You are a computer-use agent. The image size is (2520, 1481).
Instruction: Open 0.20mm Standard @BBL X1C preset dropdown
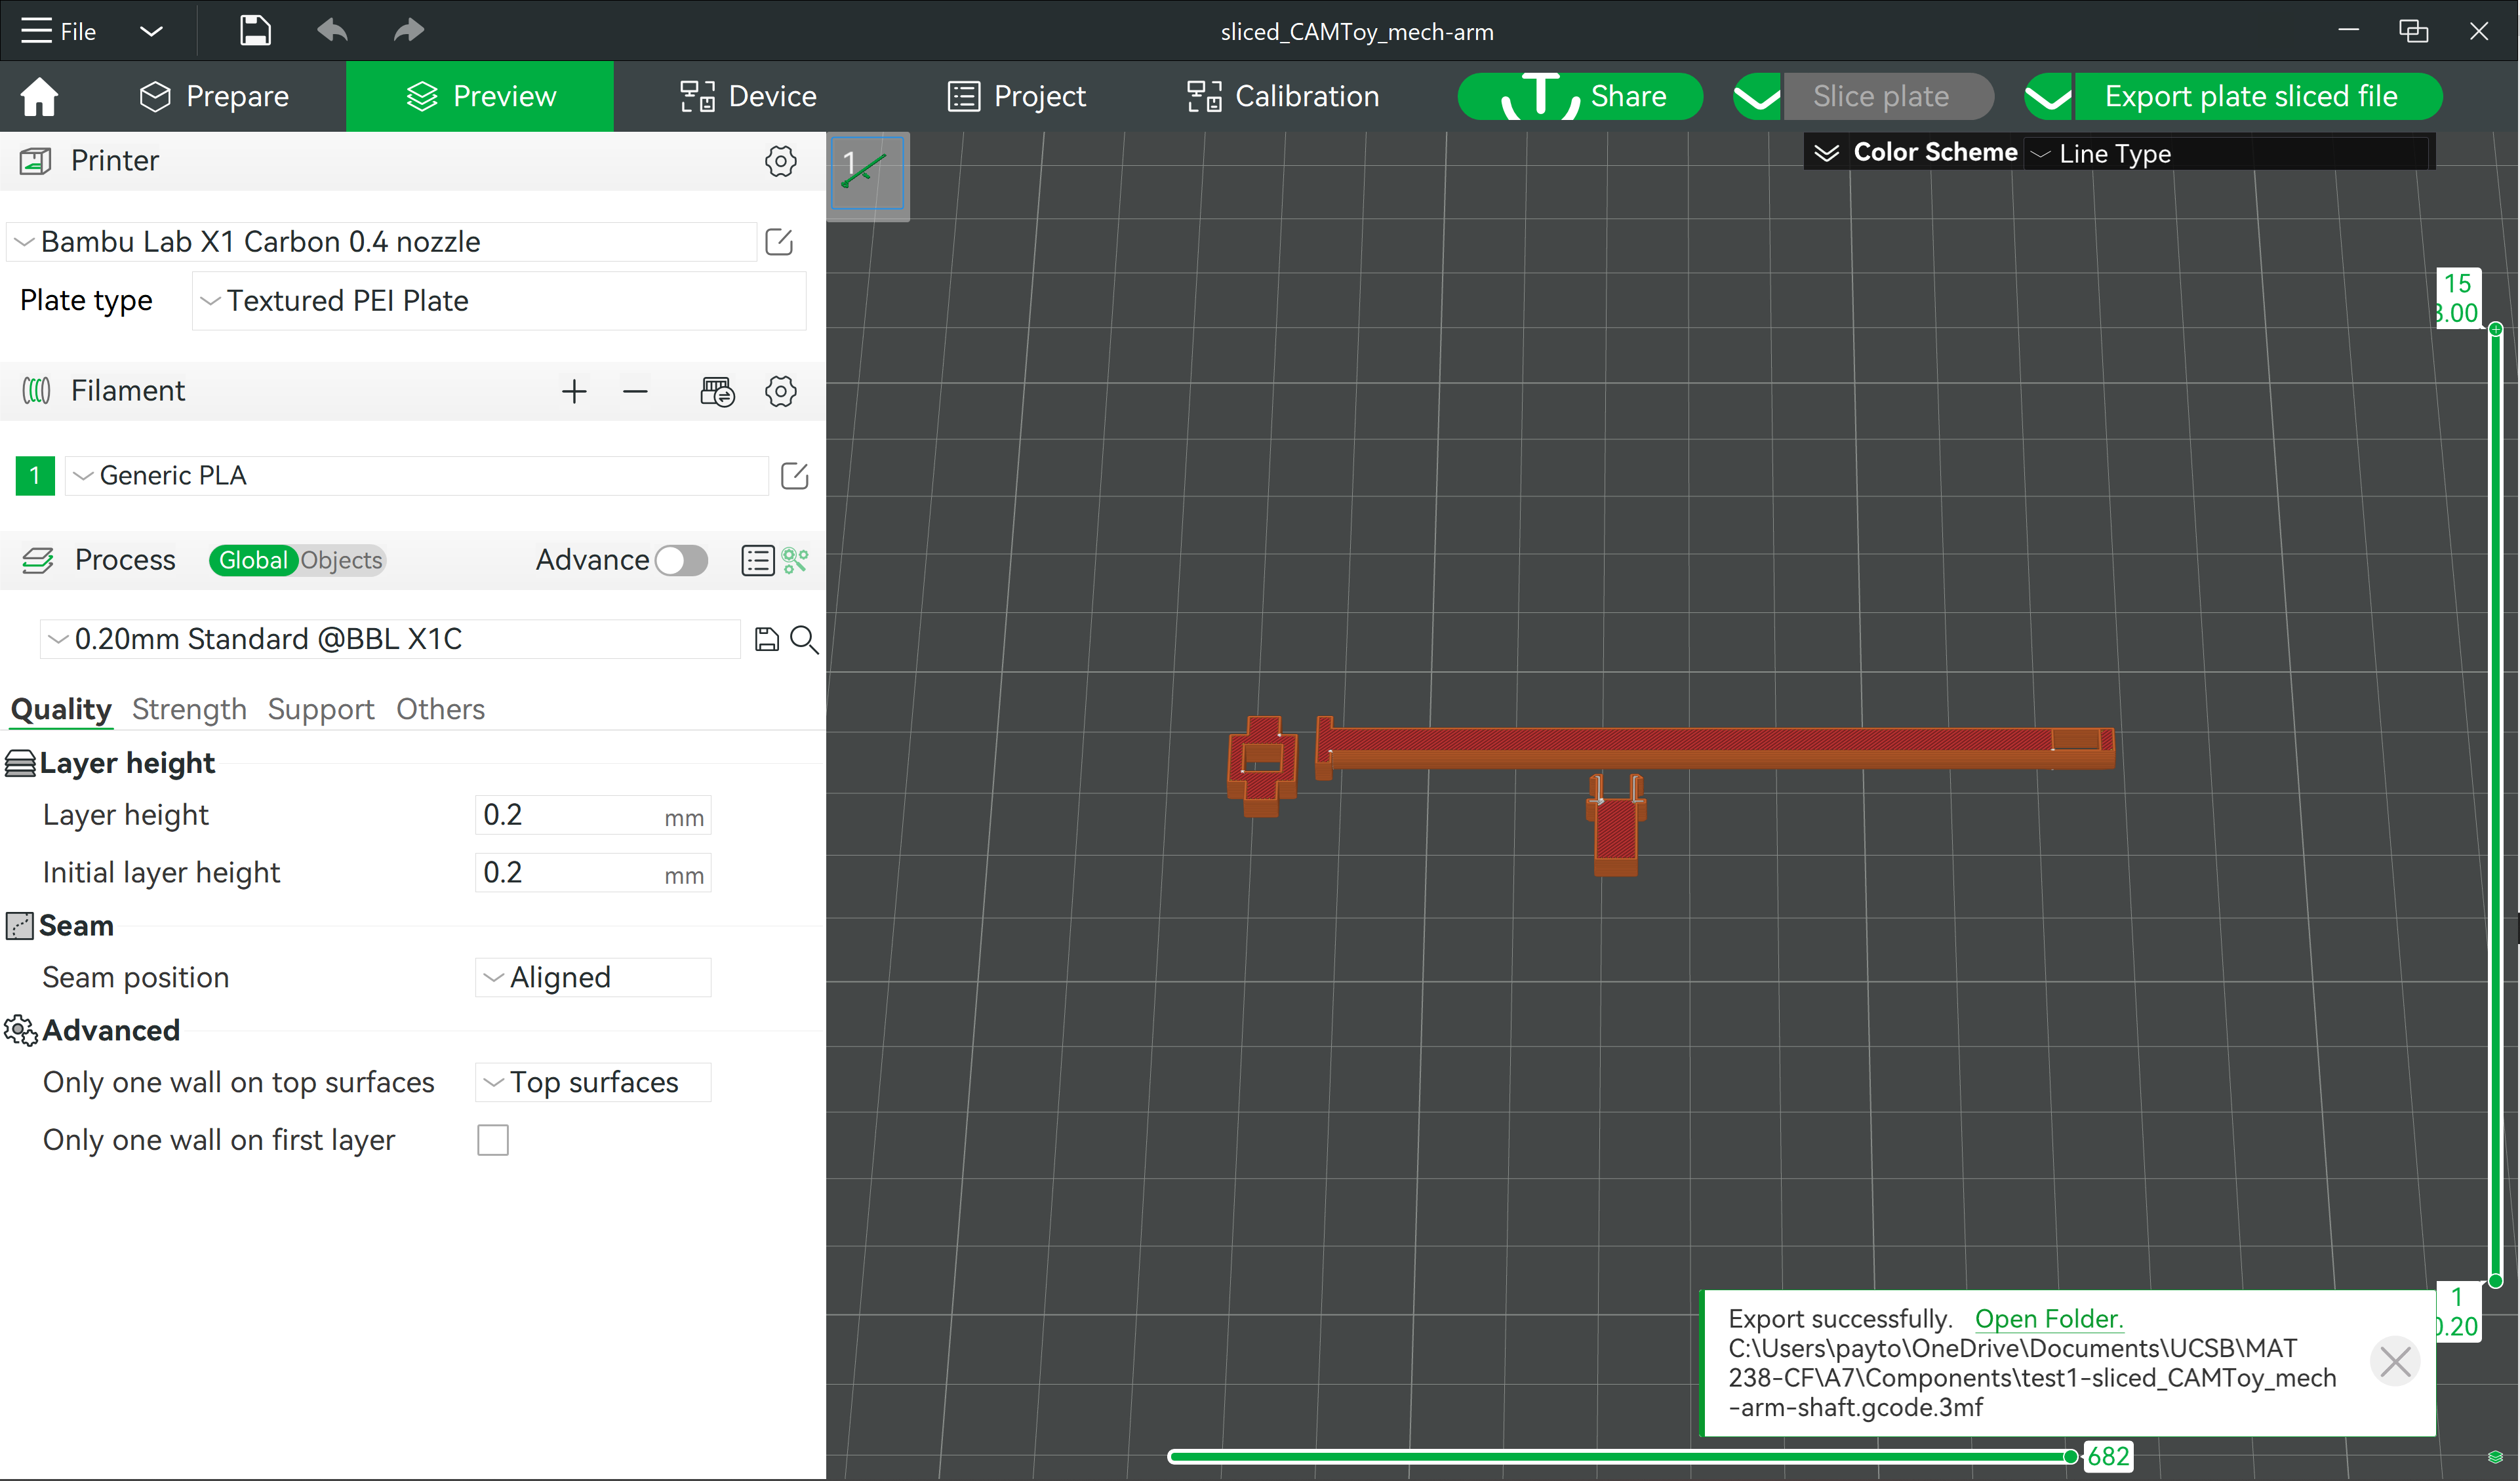(390, 640)
